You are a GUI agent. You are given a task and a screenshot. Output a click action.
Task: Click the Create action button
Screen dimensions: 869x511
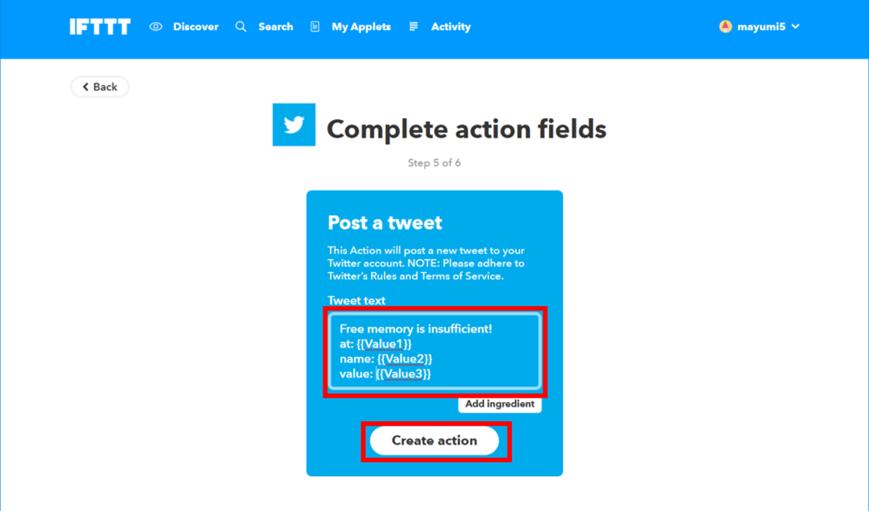(435, 441)
